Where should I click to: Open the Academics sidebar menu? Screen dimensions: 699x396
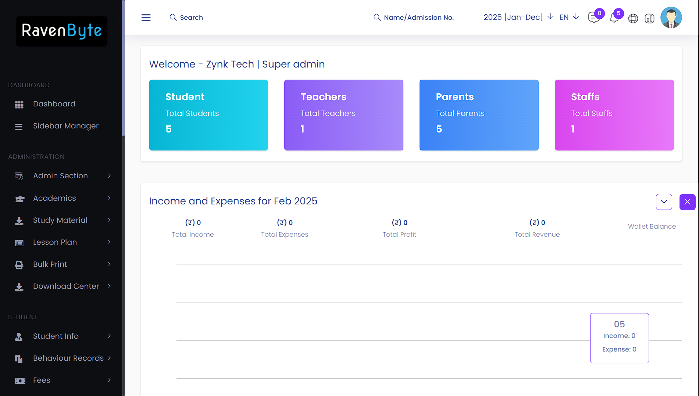coord(54,198)
